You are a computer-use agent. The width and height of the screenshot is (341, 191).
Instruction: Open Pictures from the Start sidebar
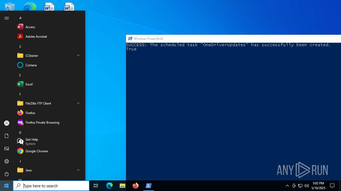(x=7, y=149)
